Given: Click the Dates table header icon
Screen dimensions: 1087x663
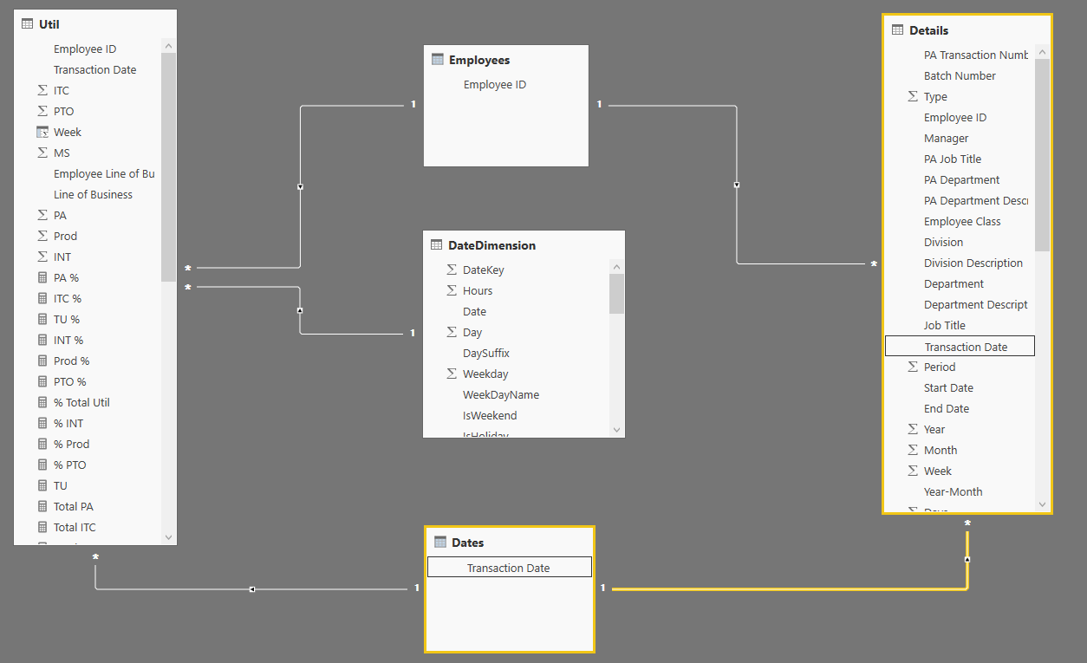Looking at the screenshot, I should coord(439,543).
